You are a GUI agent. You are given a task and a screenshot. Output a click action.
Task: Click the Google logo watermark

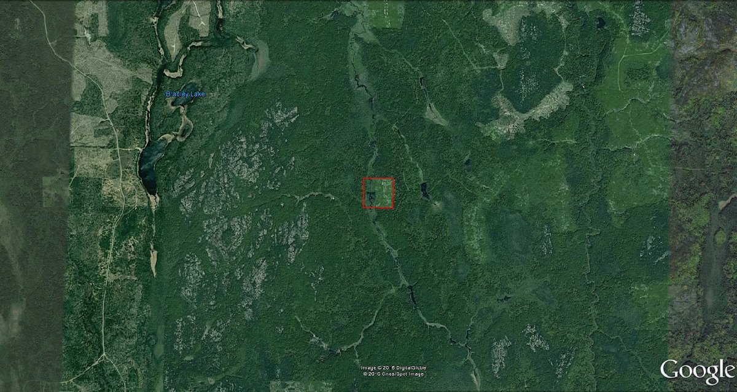click(x=697, y=370)
